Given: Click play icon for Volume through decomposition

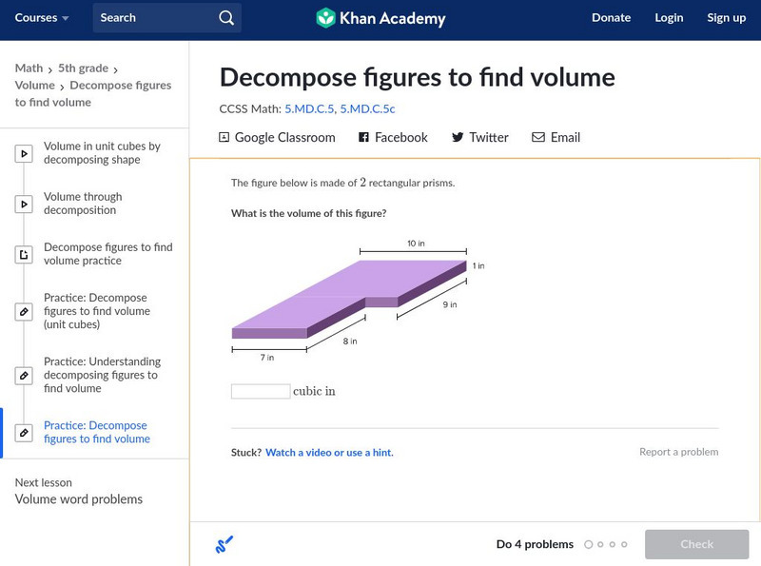Looking at the screenshot, I should coord(25,204).
